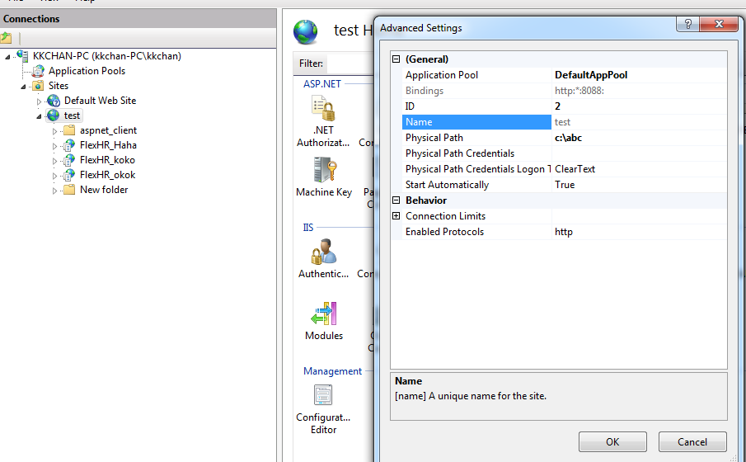Open the Configuration Editor icon
The width and height of the screenshot is (746, 462).
click(x=323, y=395)
